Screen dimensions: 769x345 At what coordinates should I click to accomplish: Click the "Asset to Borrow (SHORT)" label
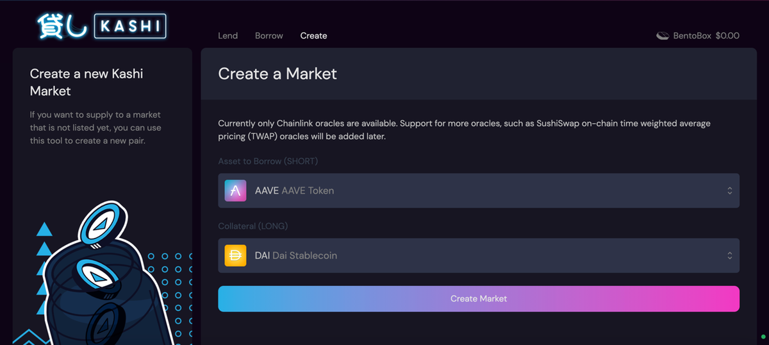[x=268, y=161]
